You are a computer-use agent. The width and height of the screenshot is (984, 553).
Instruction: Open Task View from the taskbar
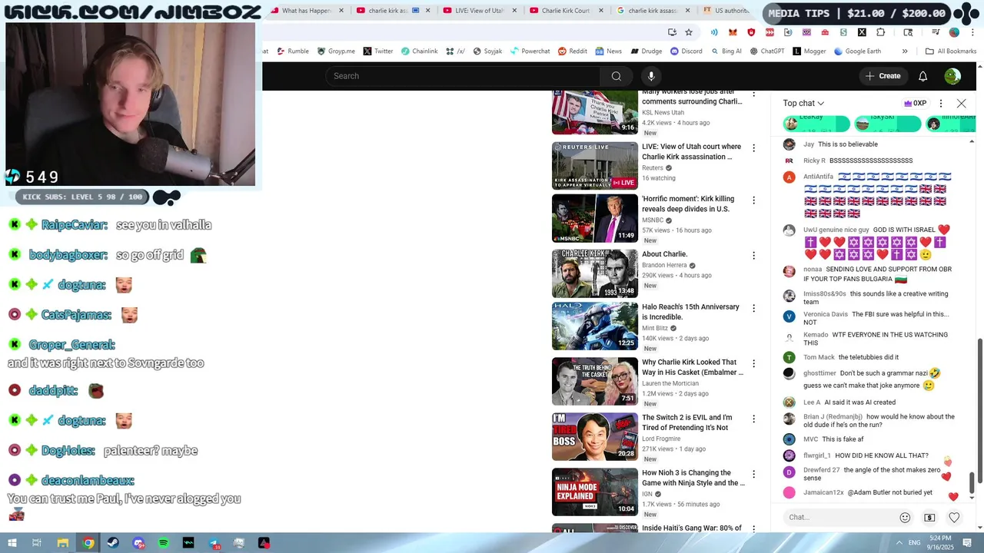[x=36, y=543]
